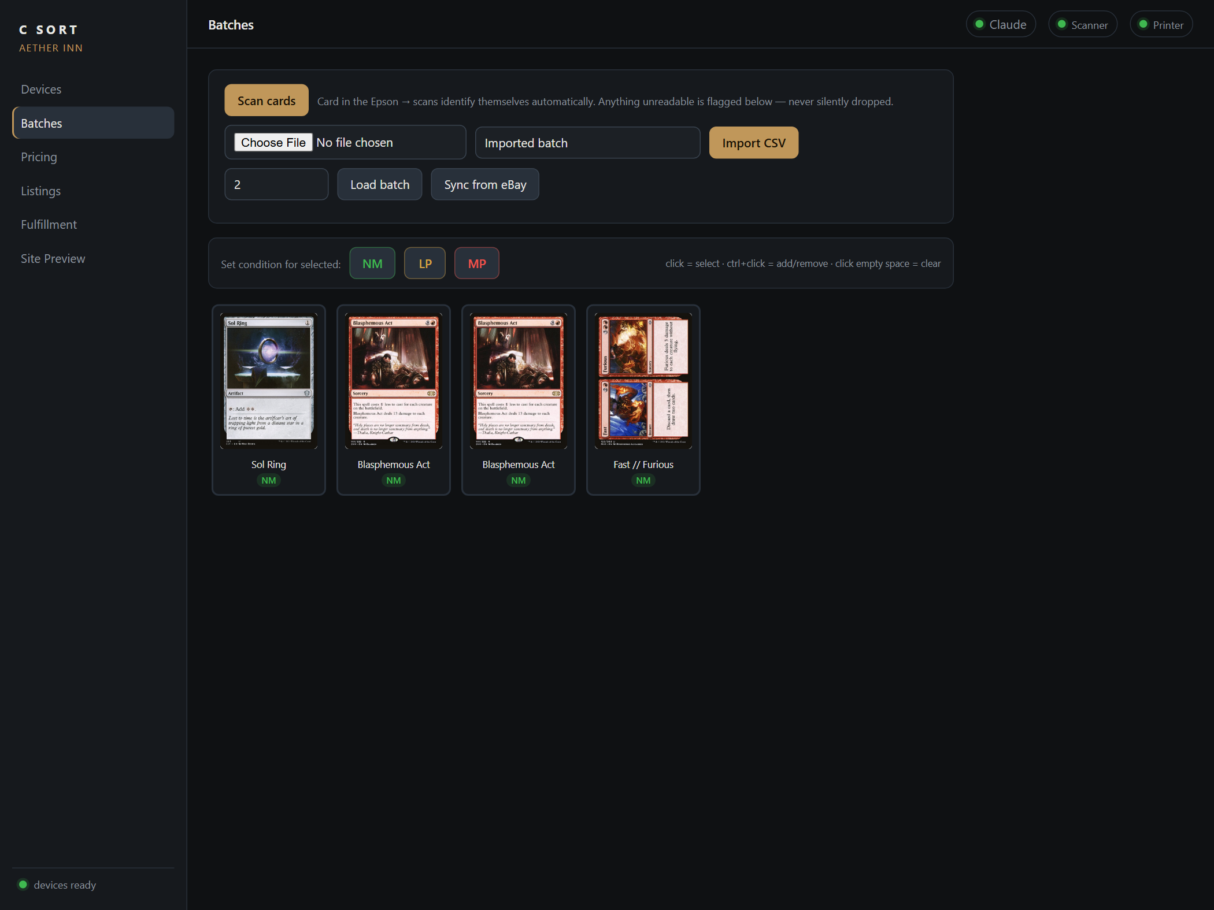Click Sync from eBay
This screenshot has width=1214, height=910.
[x=485, y=184]
